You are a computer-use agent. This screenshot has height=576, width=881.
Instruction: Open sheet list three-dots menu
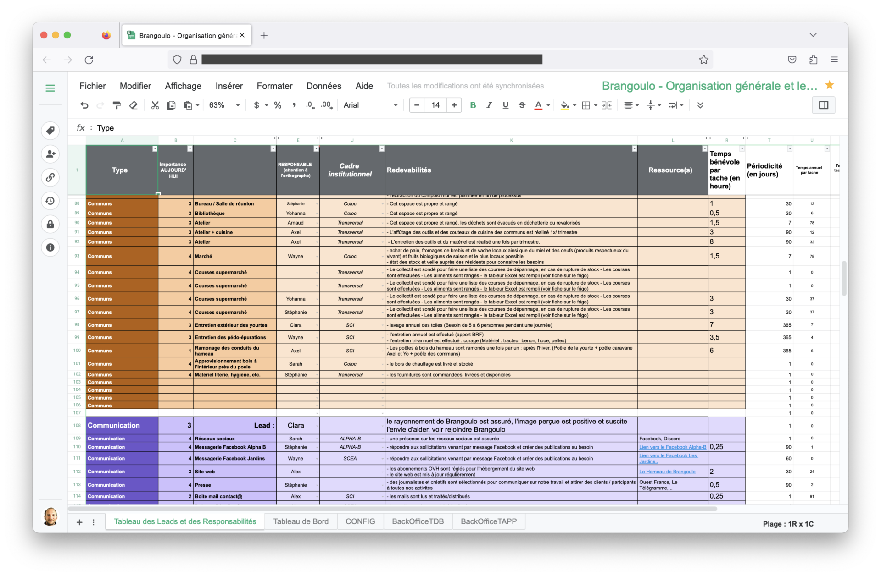pos(94,522)
